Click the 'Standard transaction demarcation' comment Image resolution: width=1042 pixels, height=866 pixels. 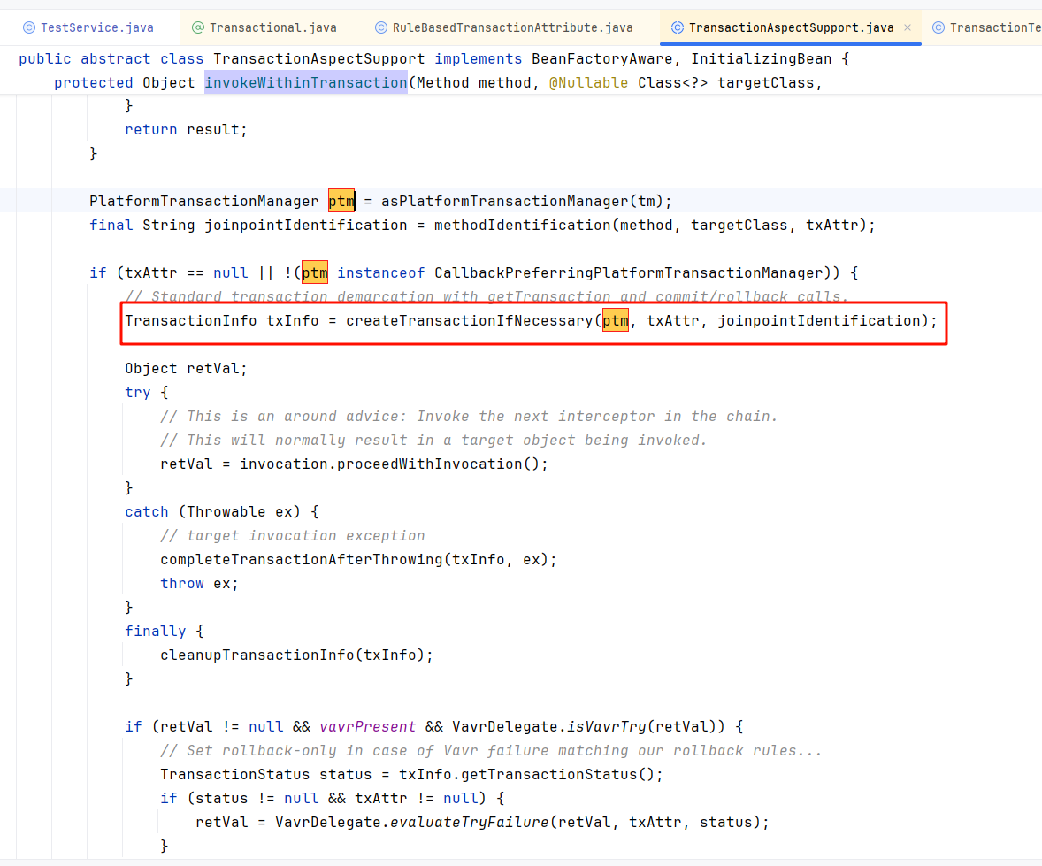(487, 297)
